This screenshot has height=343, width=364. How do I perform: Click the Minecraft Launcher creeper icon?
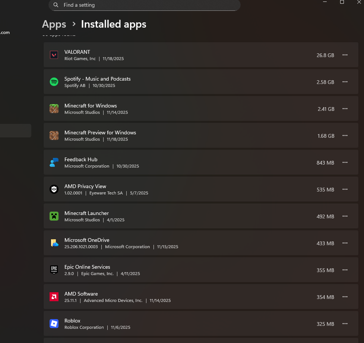coord(54,216)
